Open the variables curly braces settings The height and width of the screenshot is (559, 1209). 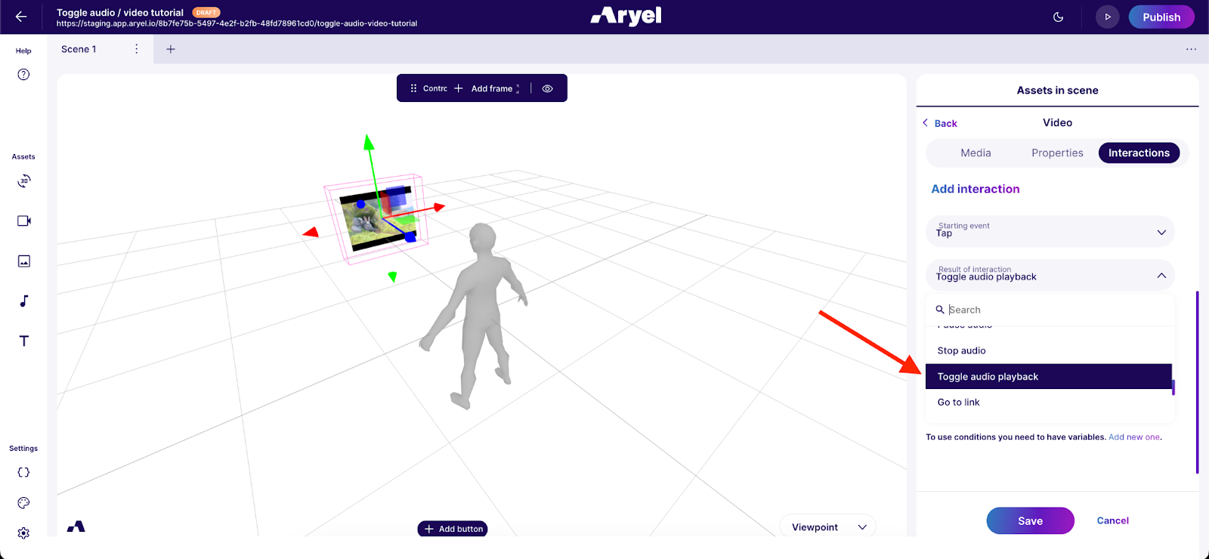[23, 472]
